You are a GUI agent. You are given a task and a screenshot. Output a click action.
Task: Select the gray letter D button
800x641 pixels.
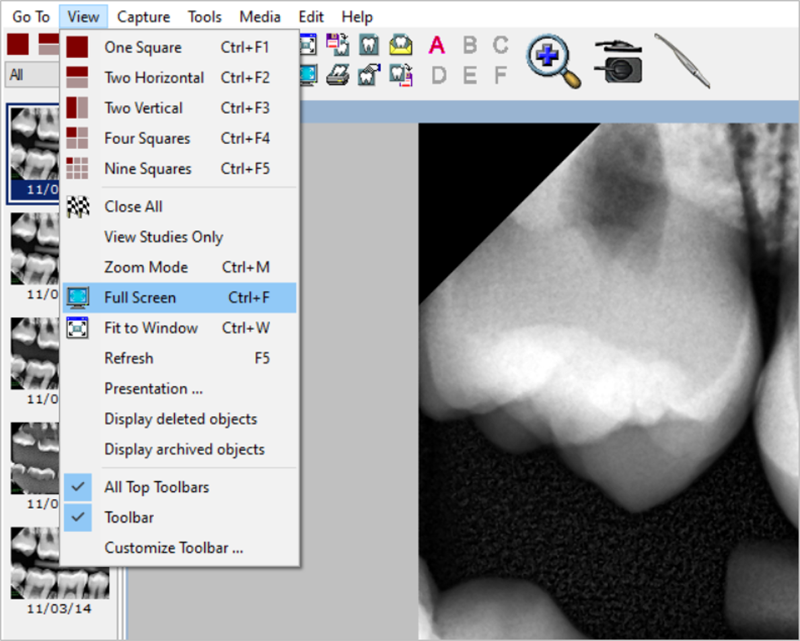click(x=439, y=75)
